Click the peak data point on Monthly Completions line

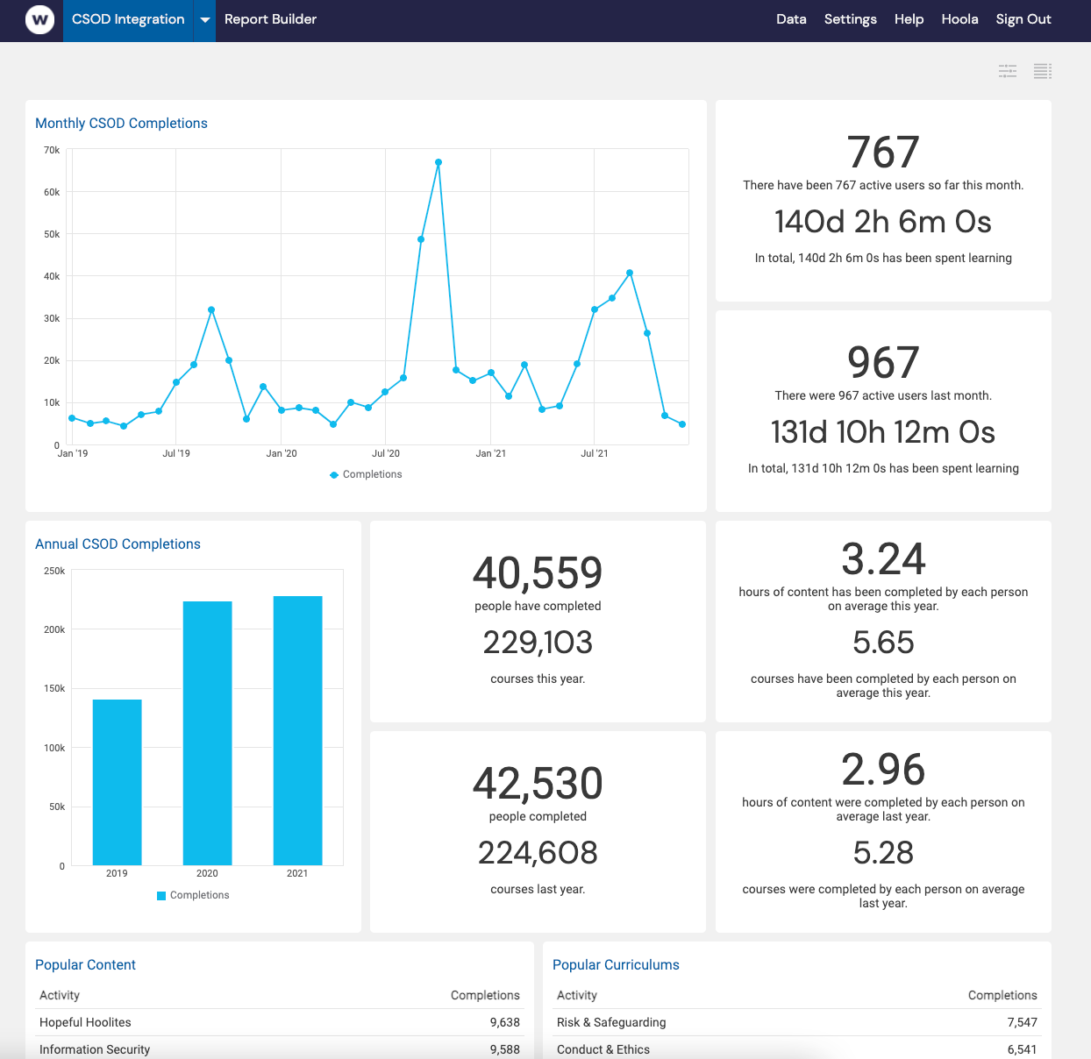(439, 161)
